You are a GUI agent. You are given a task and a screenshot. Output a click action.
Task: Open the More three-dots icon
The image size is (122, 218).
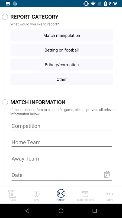coord(110,194)
